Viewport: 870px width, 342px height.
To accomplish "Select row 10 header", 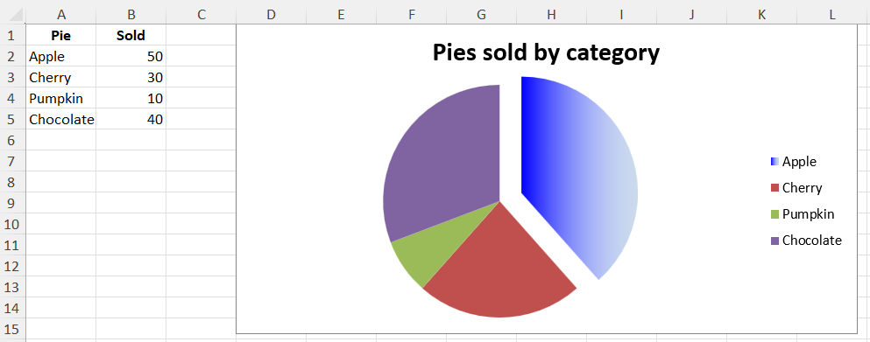I will click(13, 225).
